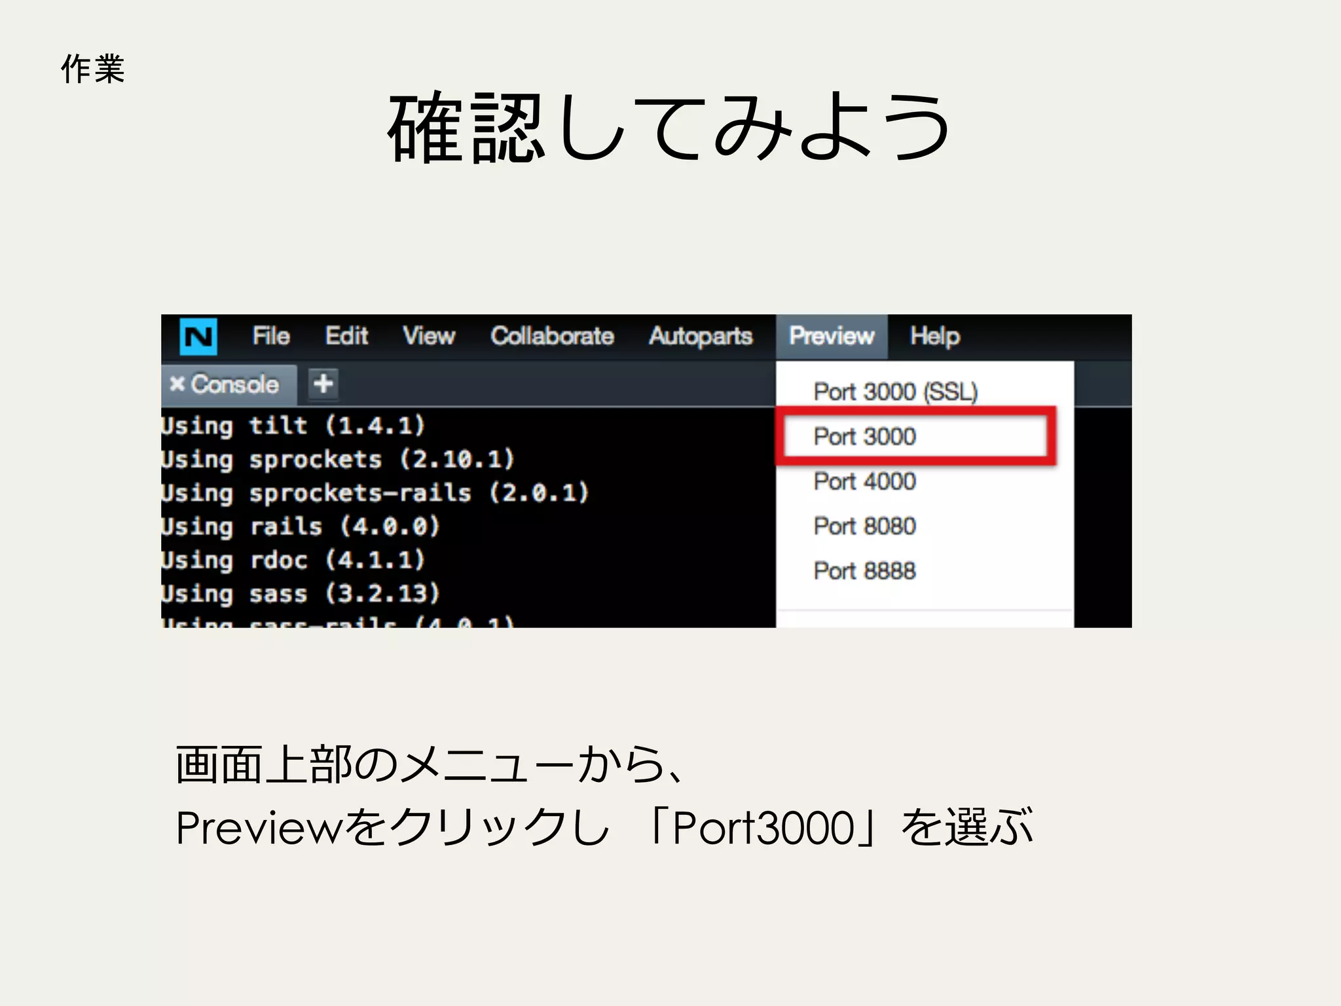Image resolution: width=1341 pixels, height=1006 pixels.
Task: Select Port 3000 (SSL) from Preview menu
Action: (x=896, y=392)
